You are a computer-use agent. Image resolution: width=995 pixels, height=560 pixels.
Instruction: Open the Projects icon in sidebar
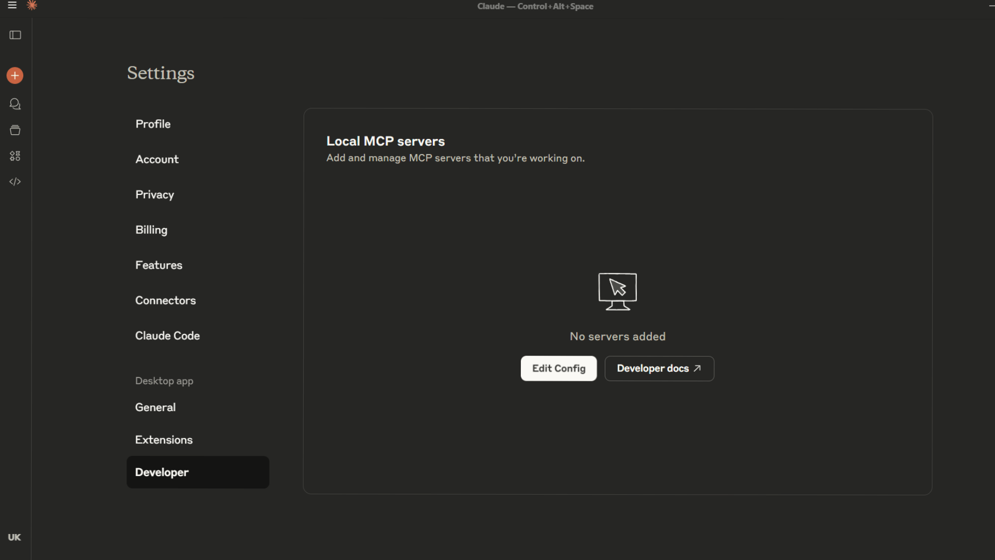coord(15,130)
